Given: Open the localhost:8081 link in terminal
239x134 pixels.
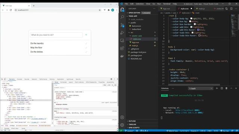Looking at the screenshot, I should [x=187, y=110].
